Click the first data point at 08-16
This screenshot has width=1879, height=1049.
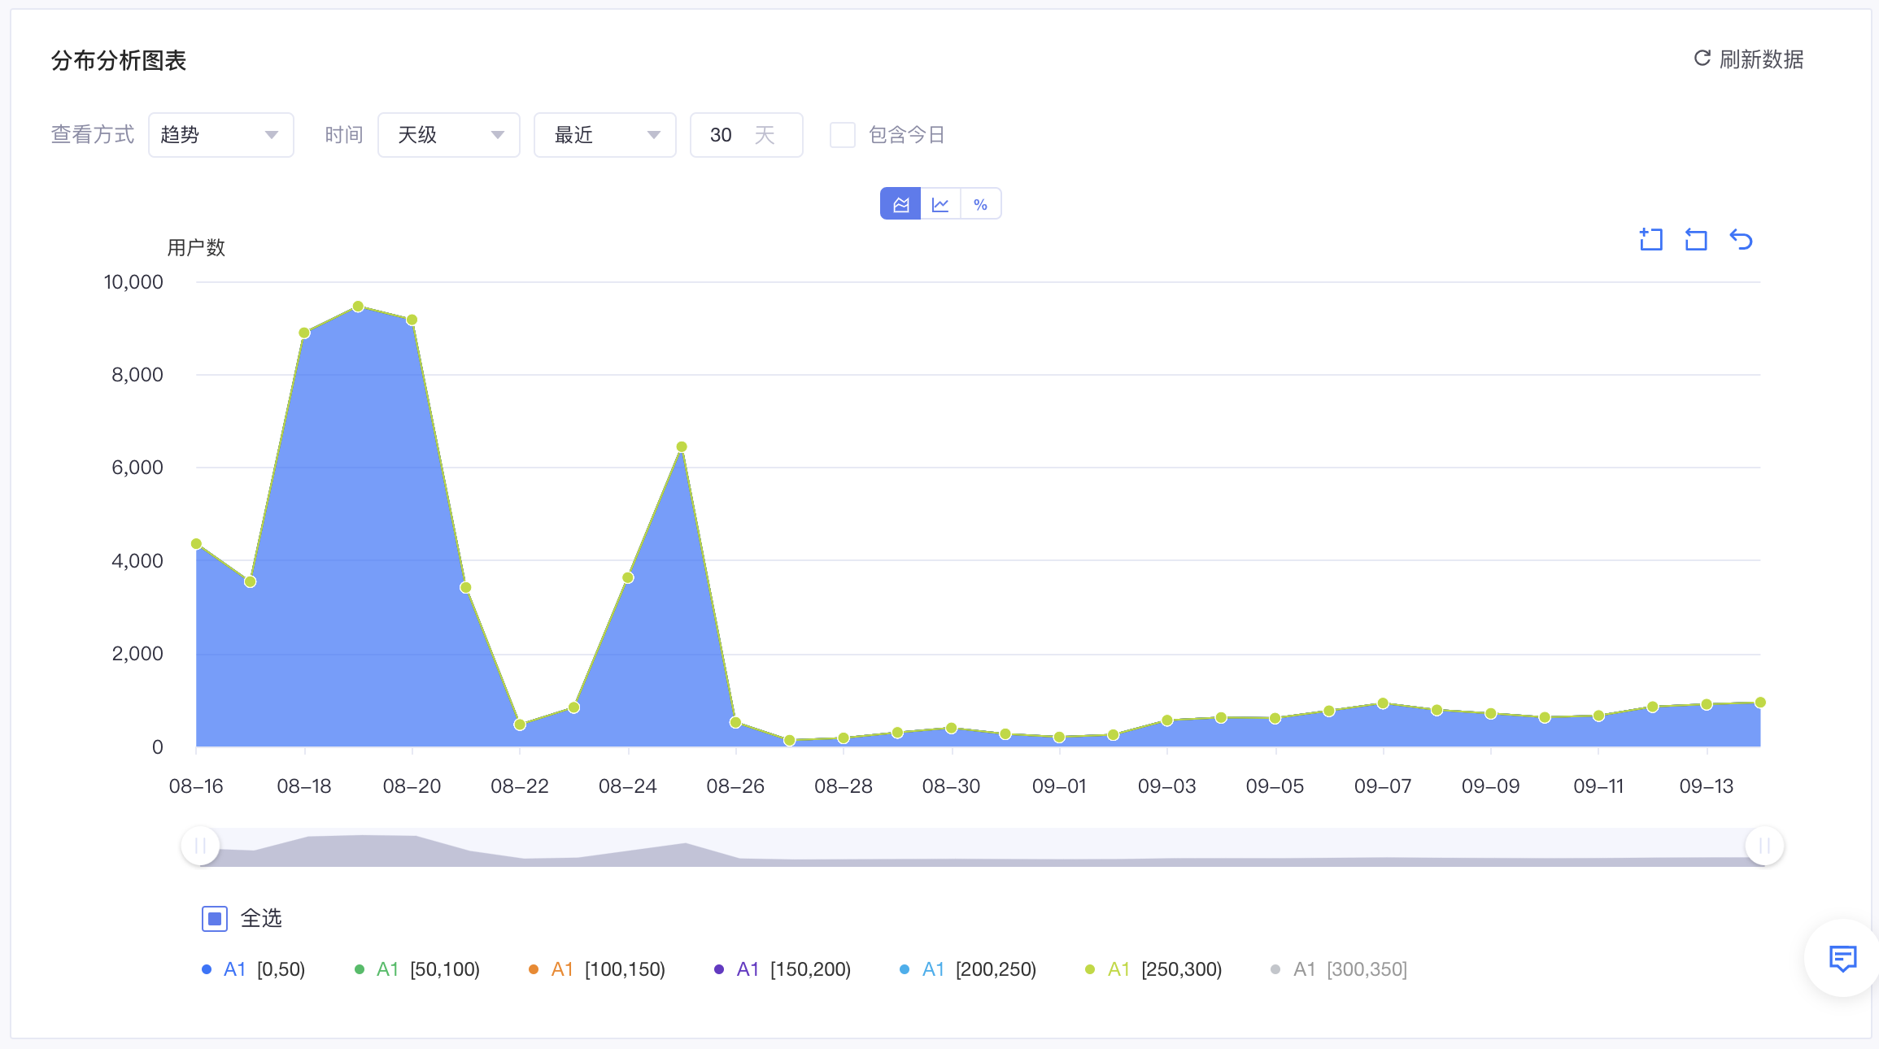click(196, 544)
